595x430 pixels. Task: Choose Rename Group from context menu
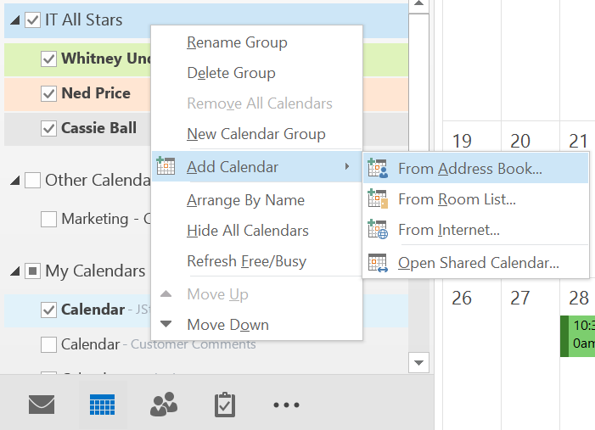click(237, 42)
